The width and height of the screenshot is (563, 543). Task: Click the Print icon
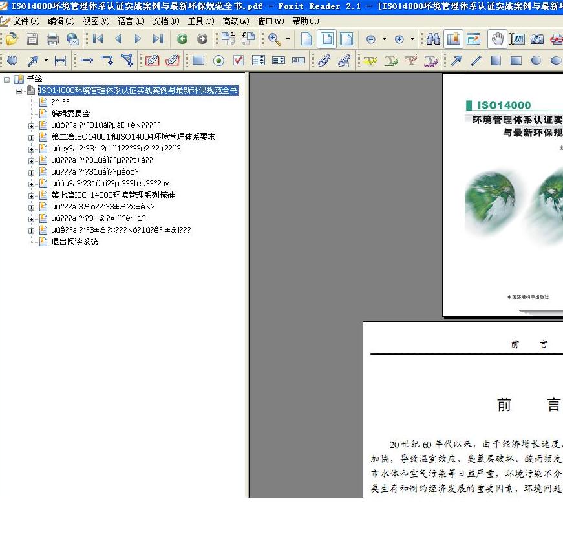pos(52,39)
